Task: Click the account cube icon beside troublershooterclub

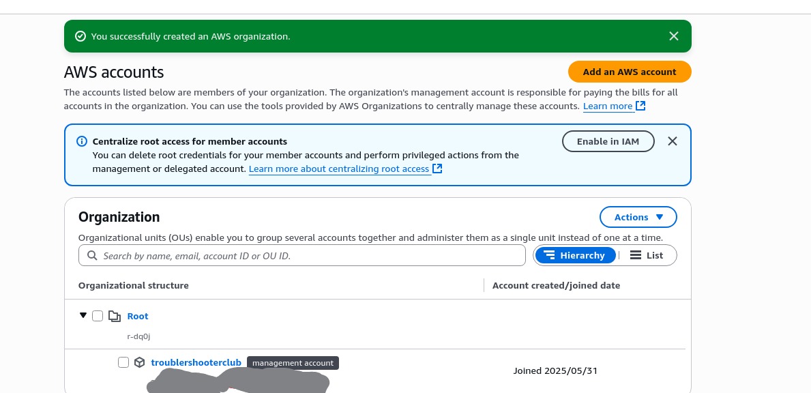Action: tap(139, 362)
